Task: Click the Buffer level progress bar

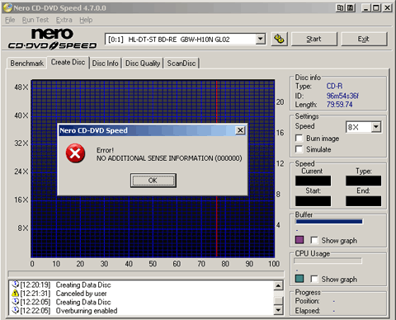Action: [x=329, y=222]
